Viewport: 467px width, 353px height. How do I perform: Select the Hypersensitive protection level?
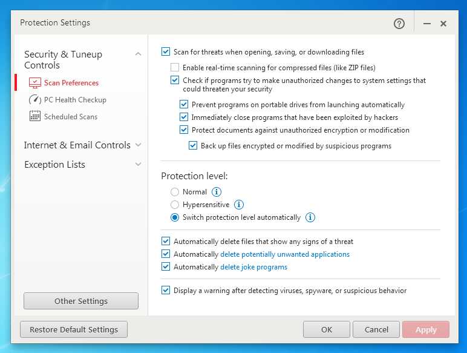[x=175, y=205]
